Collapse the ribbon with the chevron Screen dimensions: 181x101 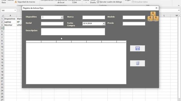(x=178, y=5)
